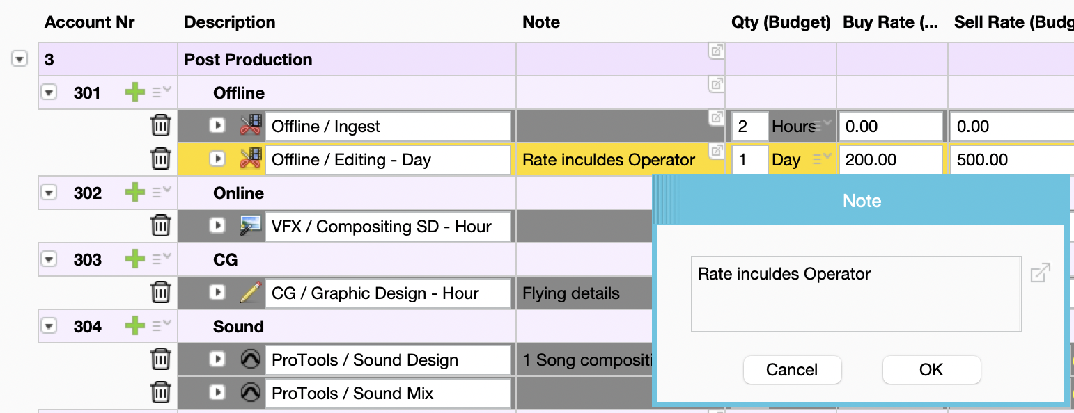Collapse account 304 Sound section
The image size is (1074, 413).
point(49,326)
